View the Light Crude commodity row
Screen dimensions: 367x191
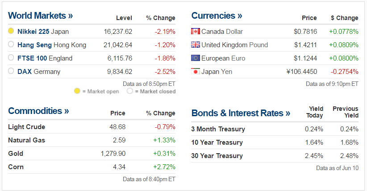(26, 127)
